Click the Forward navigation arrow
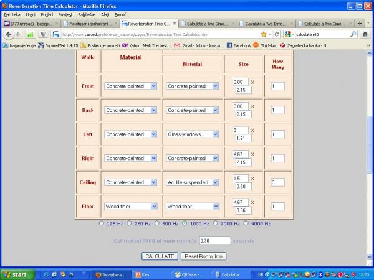This screenshot has width=374, height=280. coord(17,34)
